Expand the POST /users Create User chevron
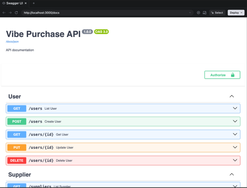The height and width of the screenshot is (188, 247). [235, 121]
